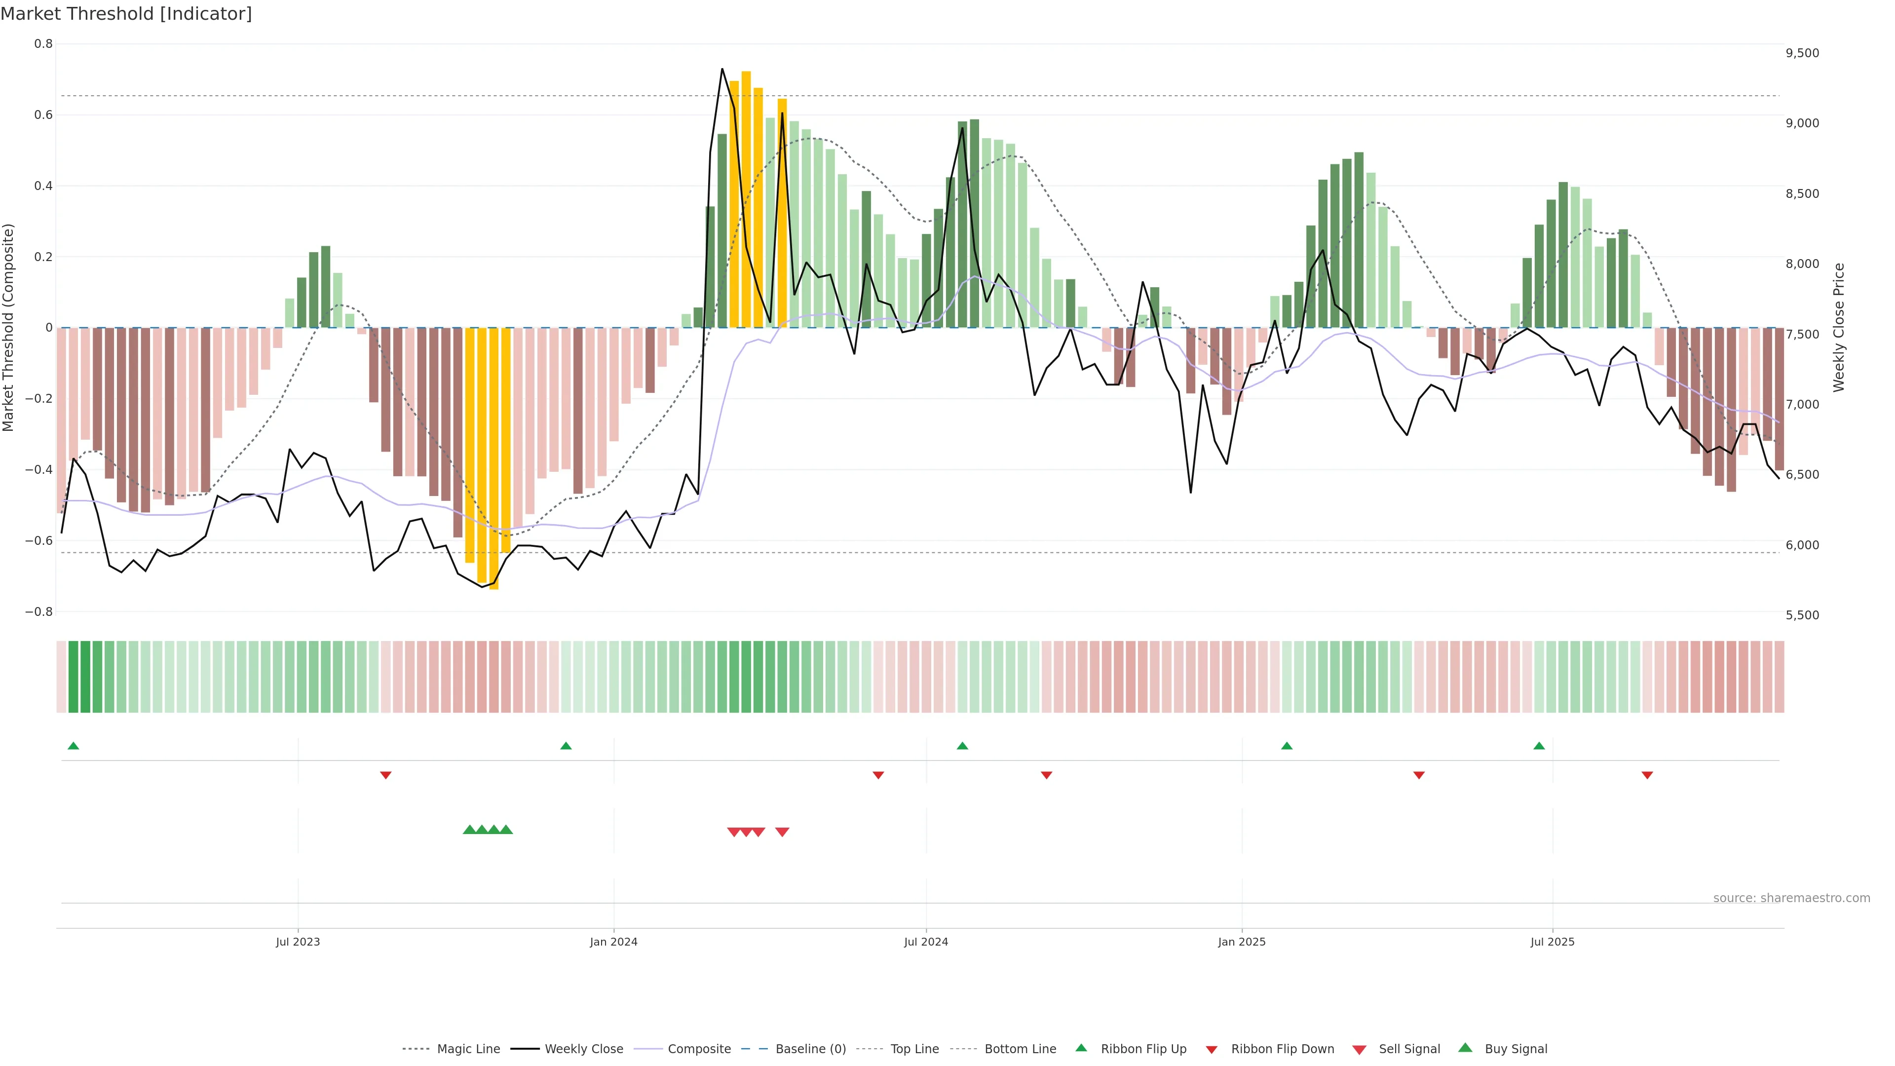Click the first red Ribbon Flip Down marker
The width and height of the screenshot is (1895, 1066).
[385, 775]
